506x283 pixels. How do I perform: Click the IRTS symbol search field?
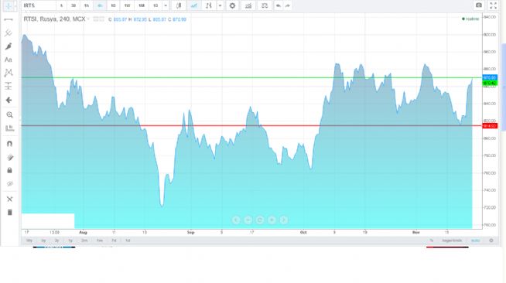click(x=39, y=6)
